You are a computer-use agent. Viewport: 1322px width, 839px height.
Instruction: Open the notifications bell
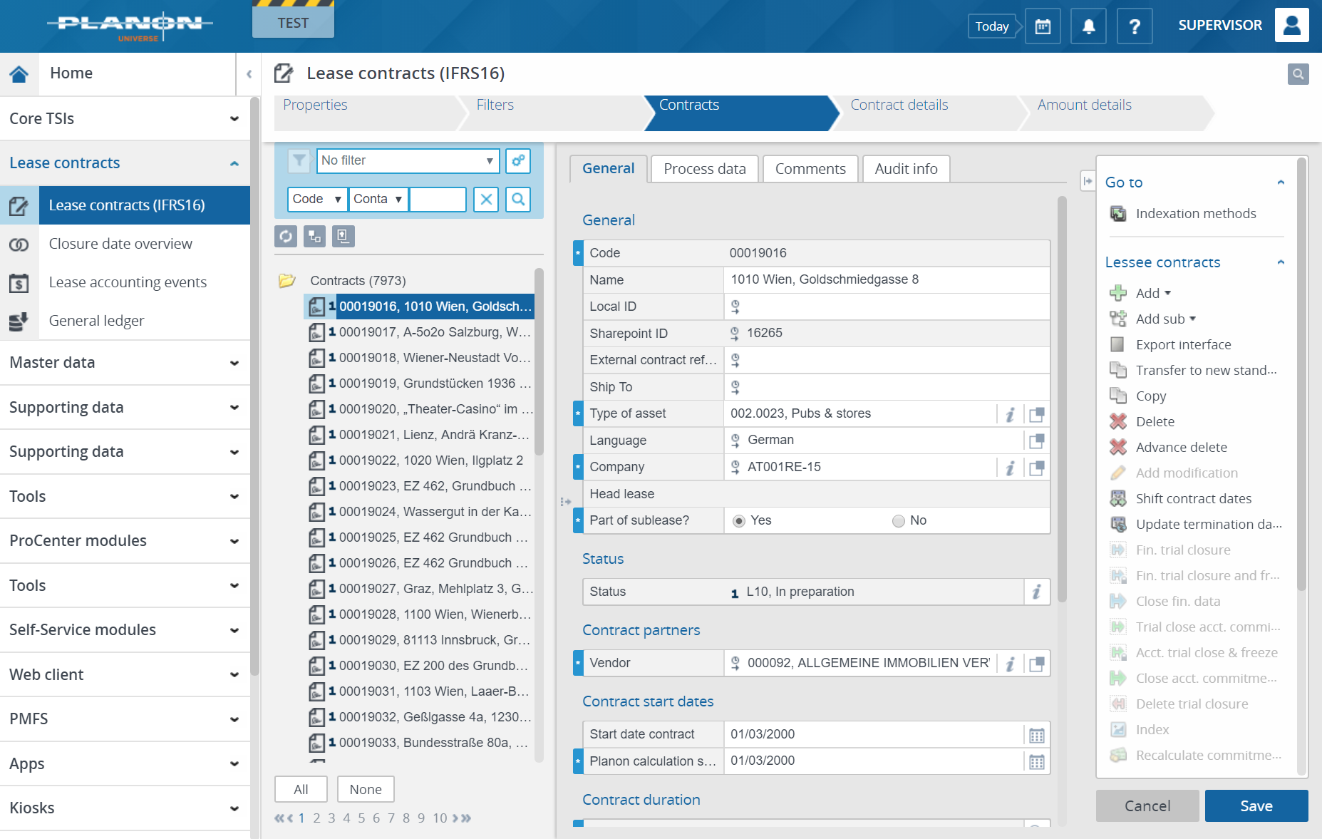tap(1088, 26)
